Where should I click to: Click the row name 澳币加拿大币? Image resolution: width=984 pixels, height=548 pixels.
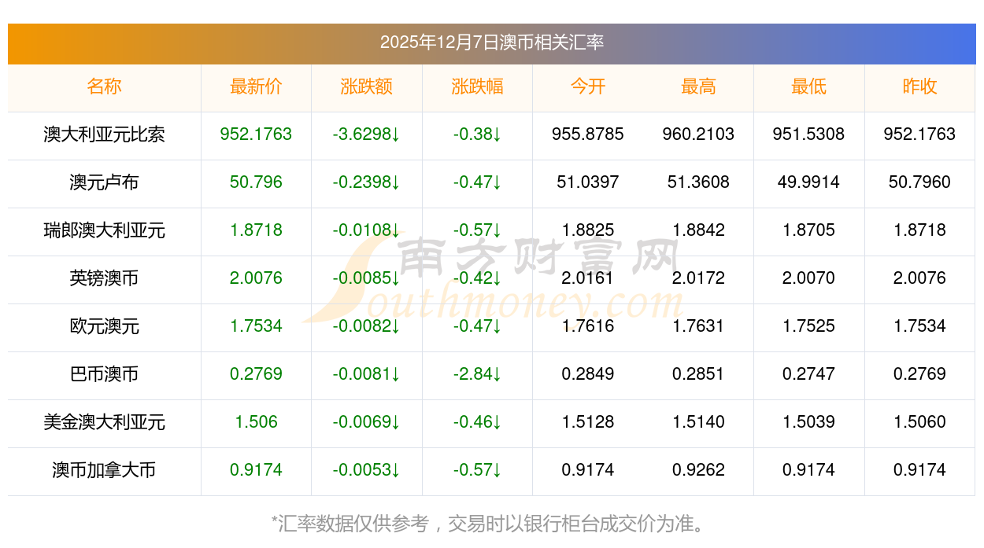coord(105,470)
